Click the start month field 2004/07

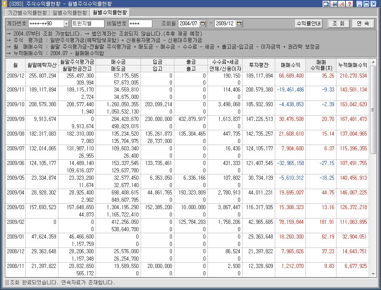(188, 24)
